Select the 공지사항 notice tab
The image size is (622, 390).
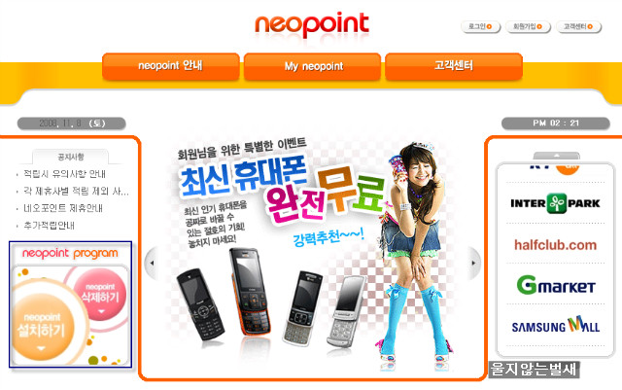coord(71,157)
